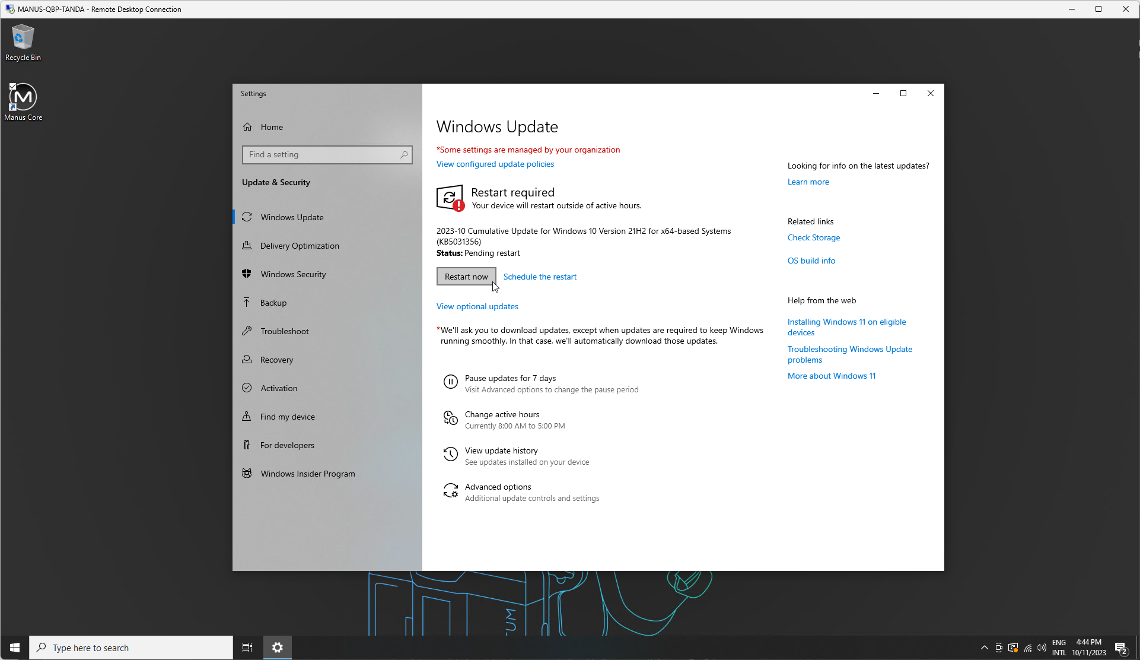Open the Recycle Bin desktop icon

click(23, 43)
